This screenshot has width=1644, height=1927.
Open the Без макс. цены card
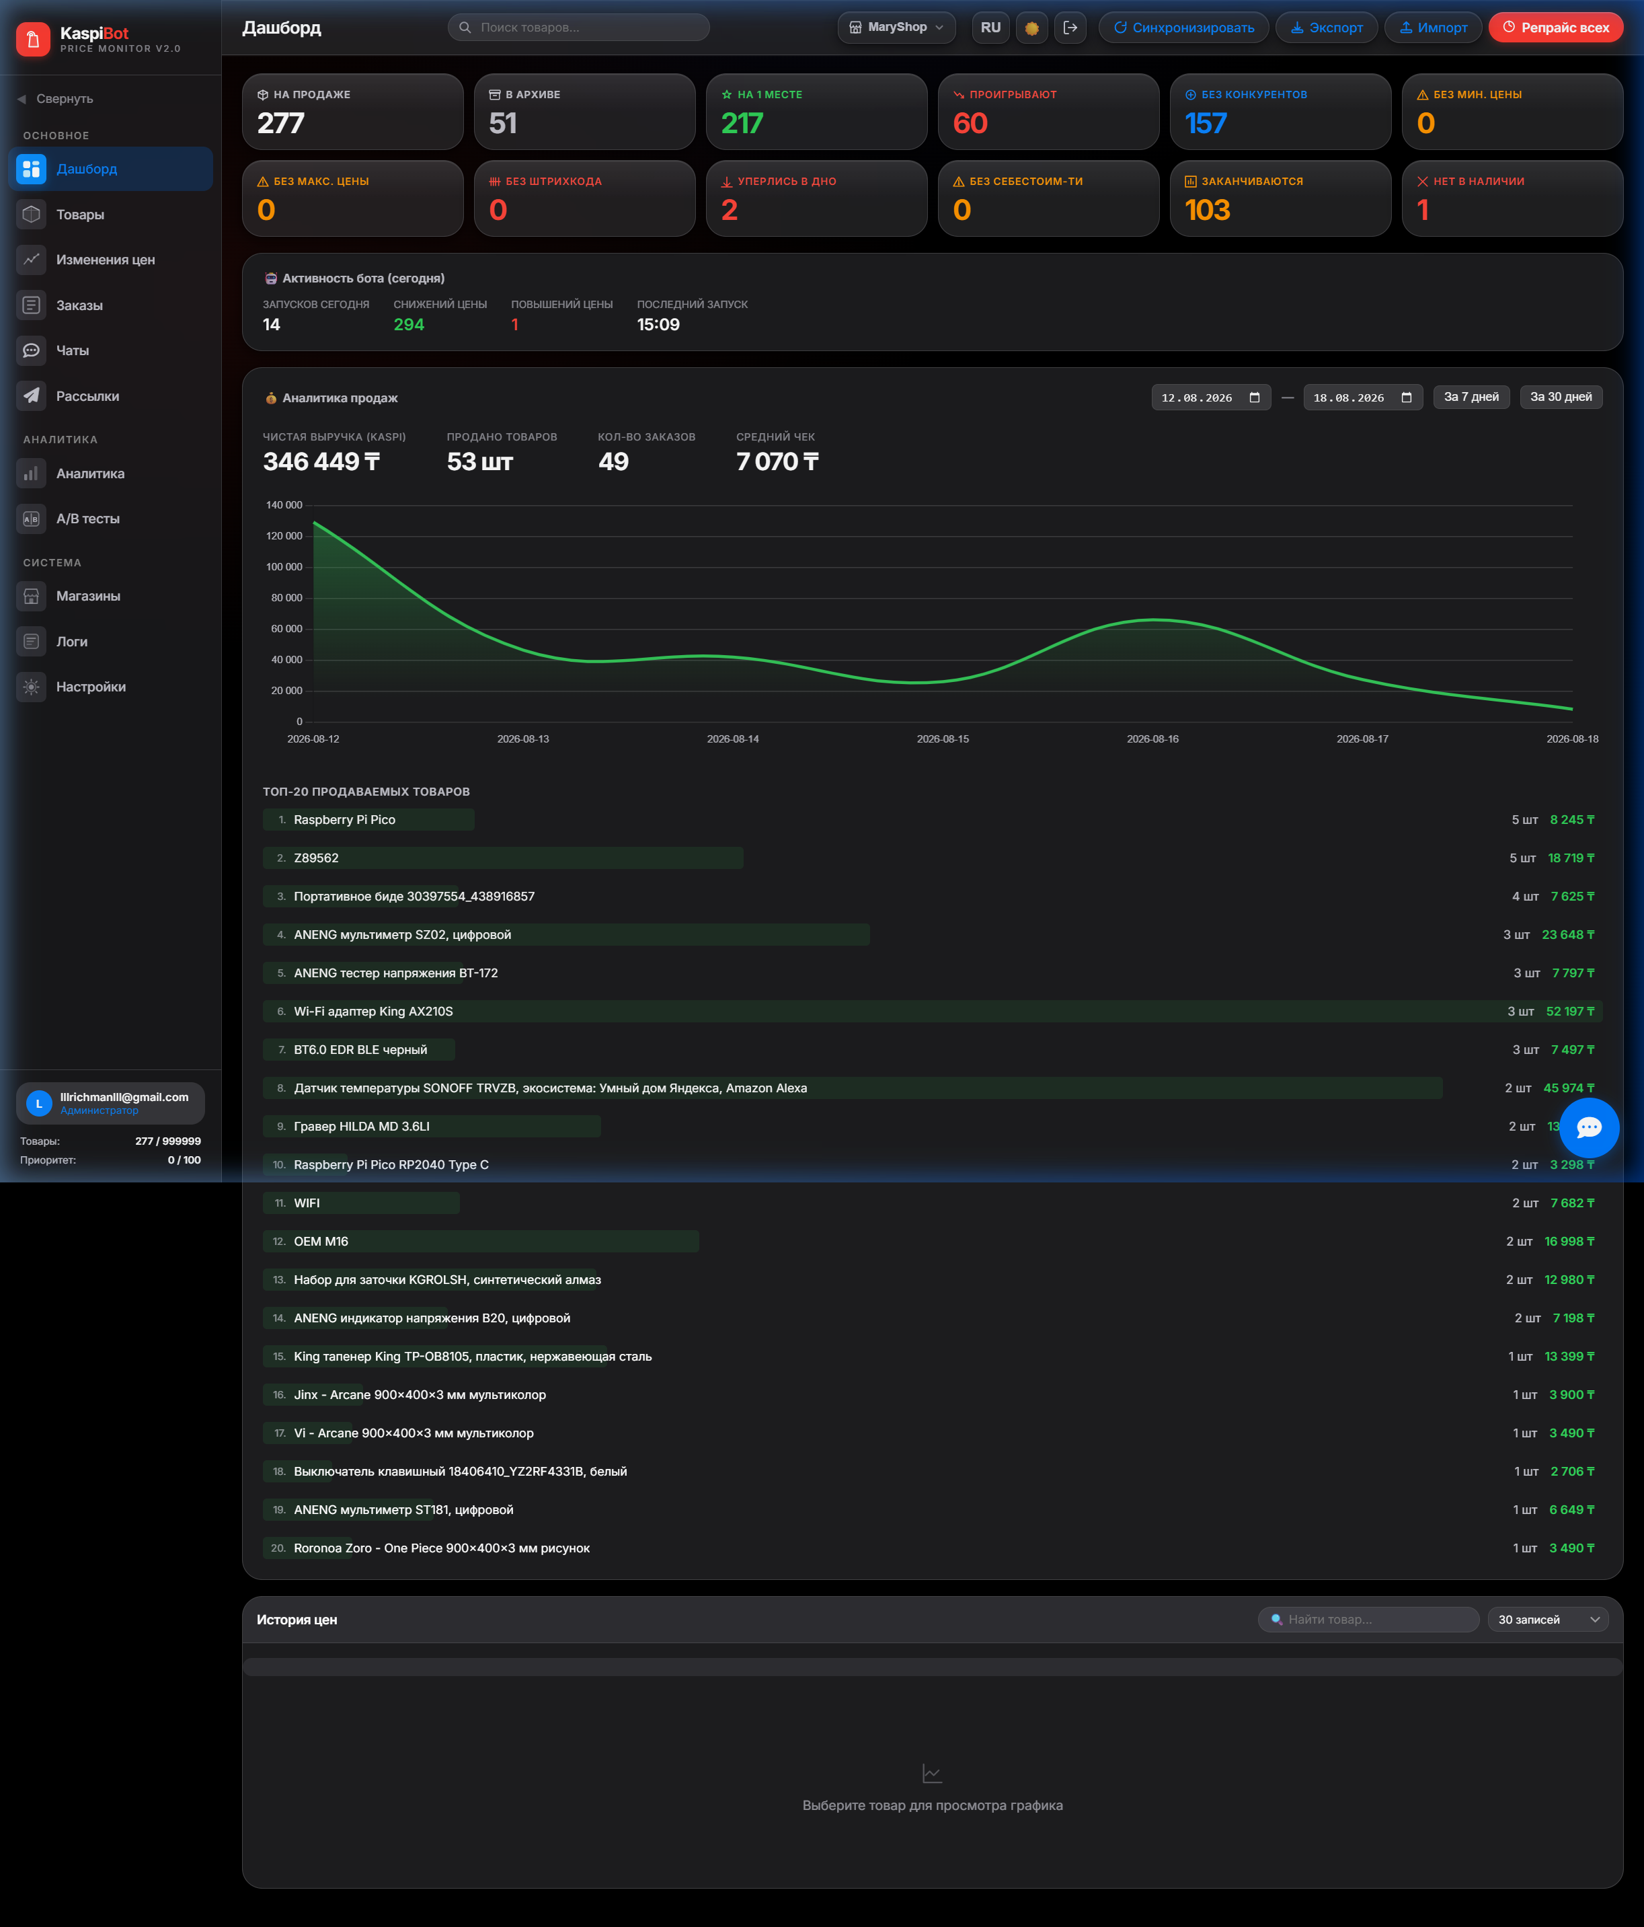352,198
